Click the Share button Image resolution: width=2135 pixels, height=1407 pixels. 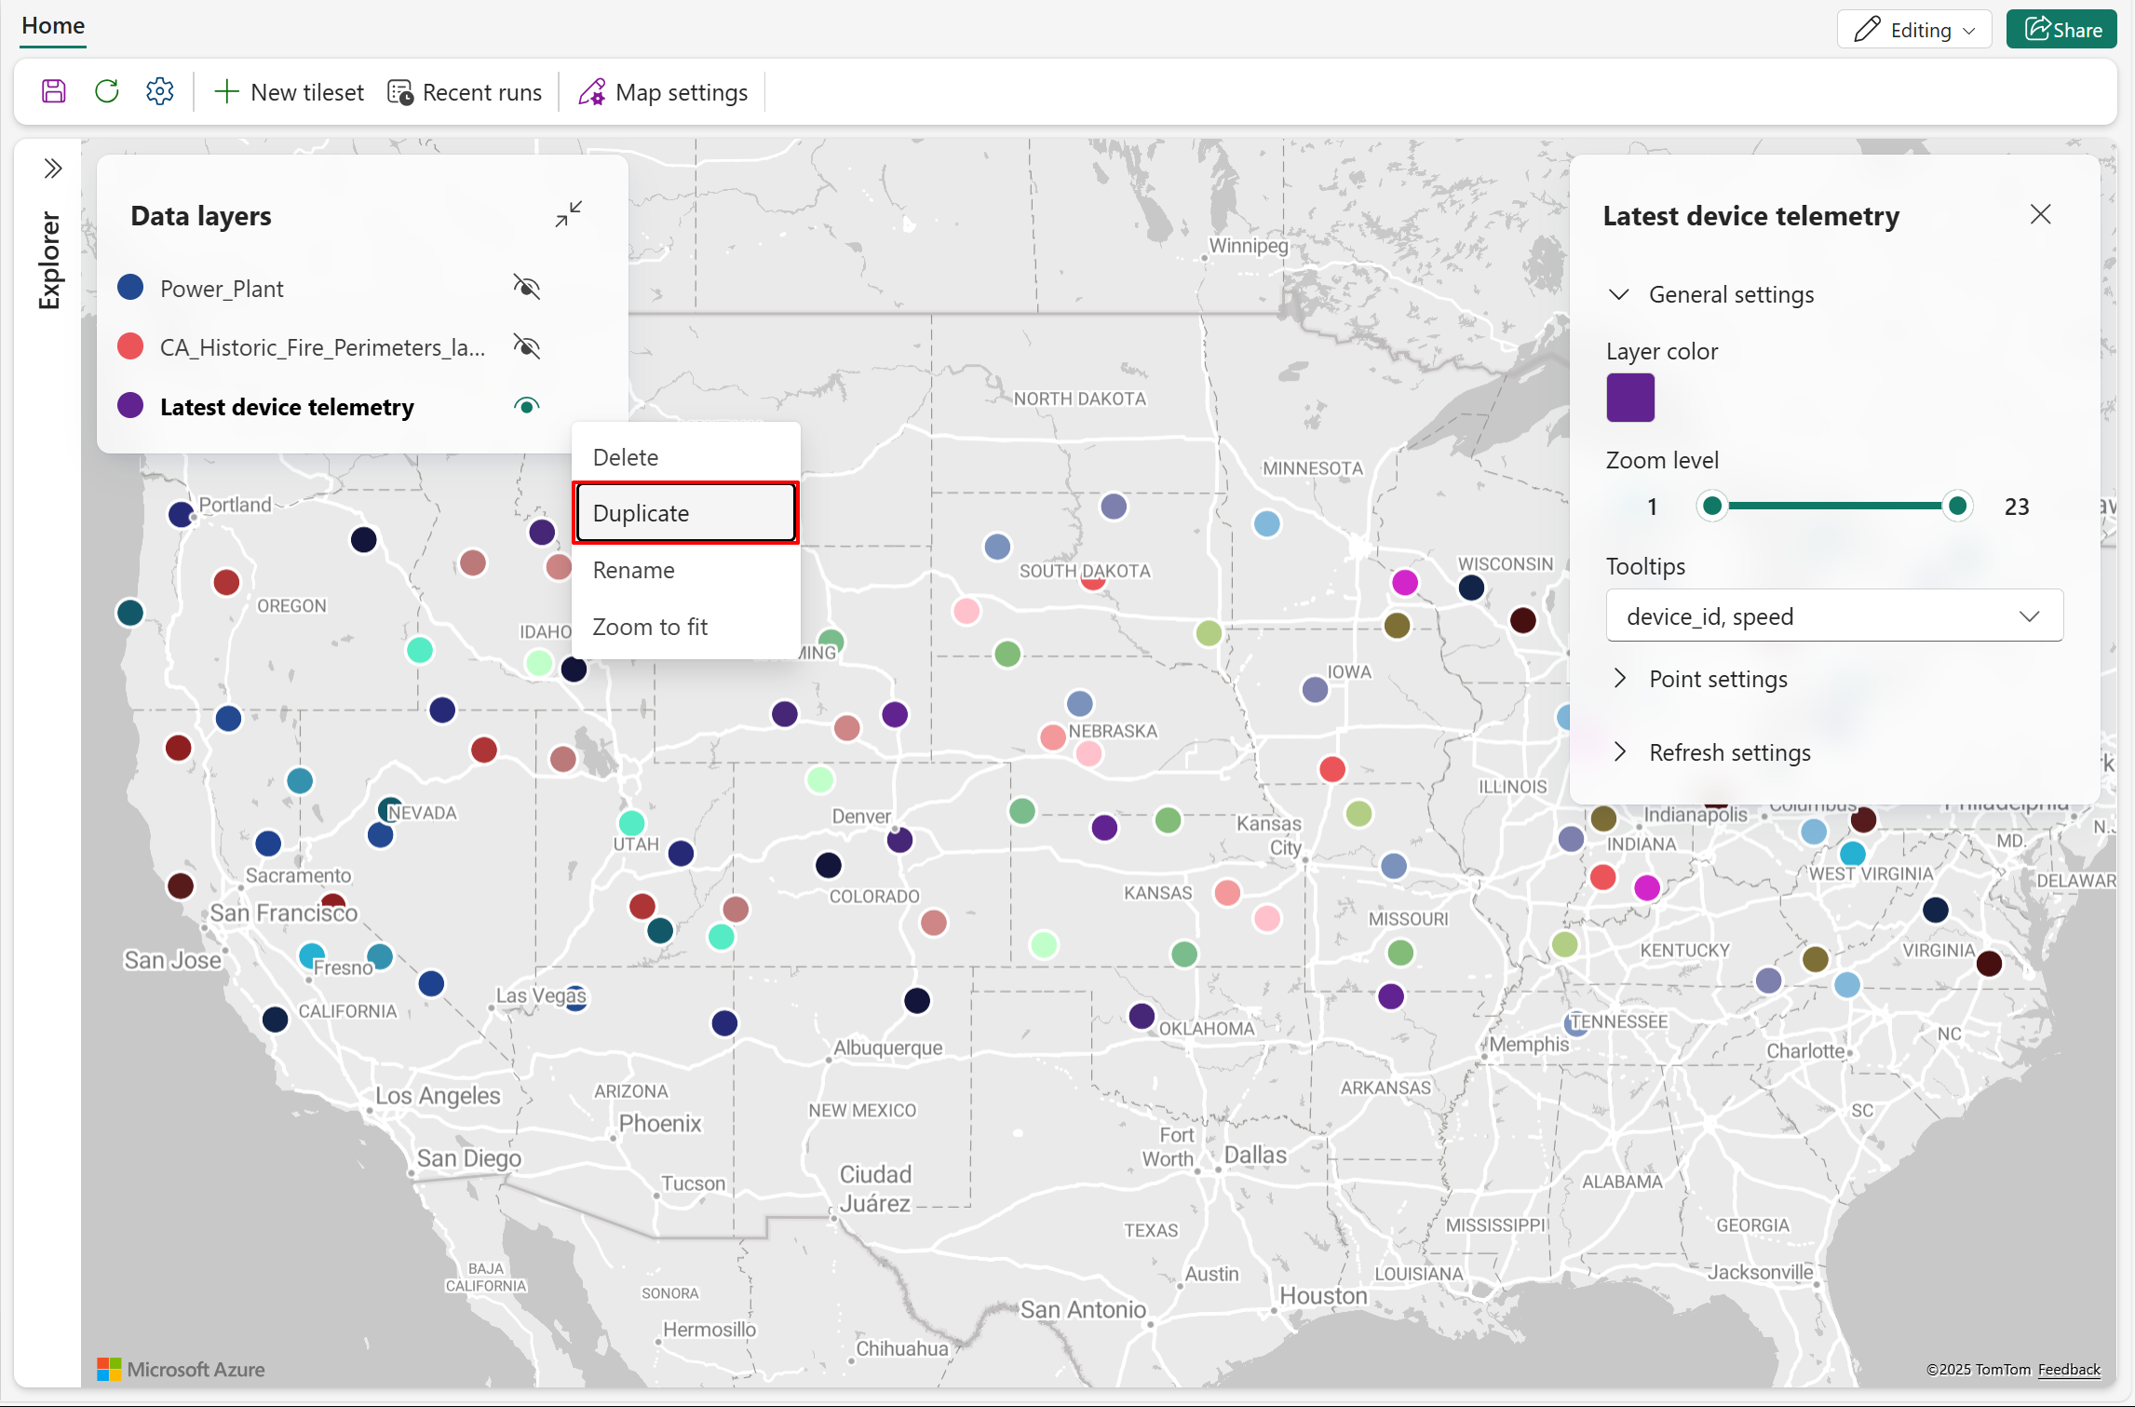pyautogui.click(x=2061, y=30)
